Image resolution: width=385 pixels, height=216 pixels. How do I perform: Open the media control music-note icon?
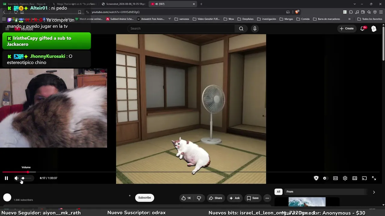[357, 12]
